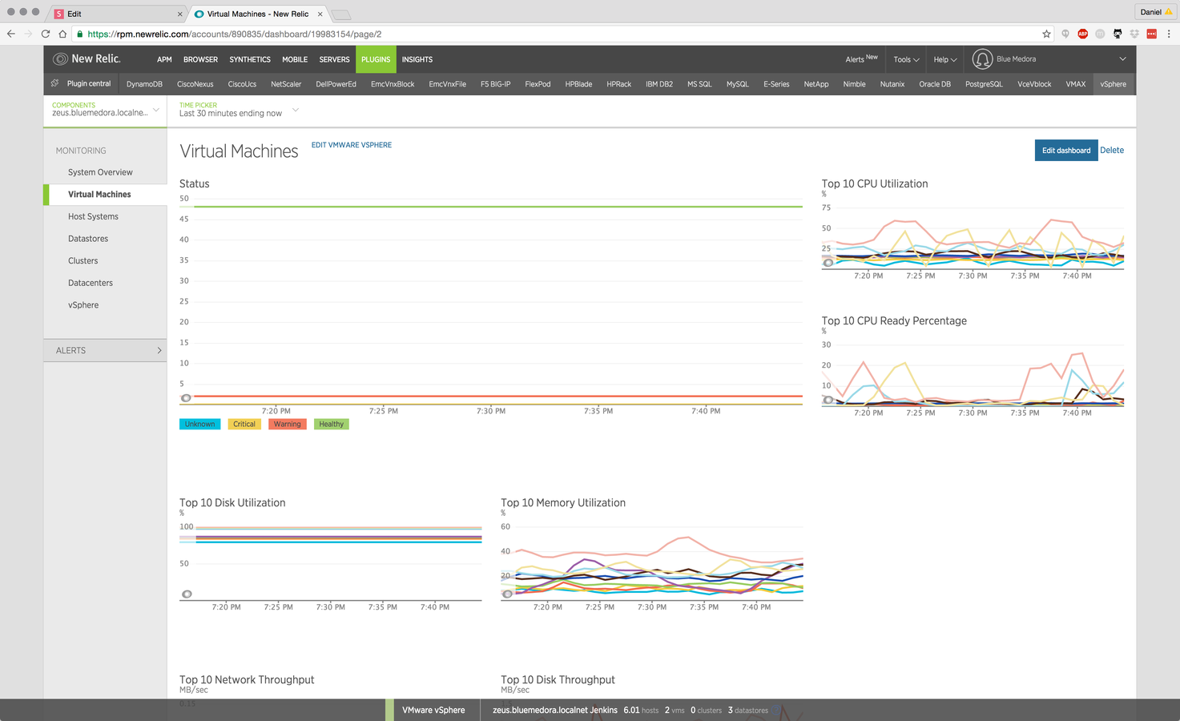
Task: Switch to the Oracle DB plugin tab
Action: 935,84
